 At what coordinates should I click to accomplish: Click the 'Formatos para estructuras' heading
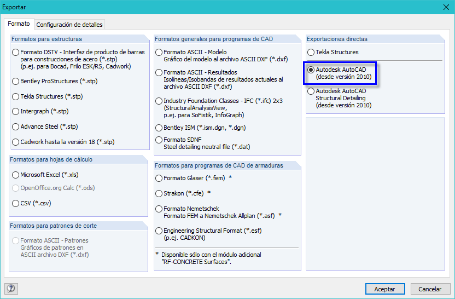coord(46,39)
